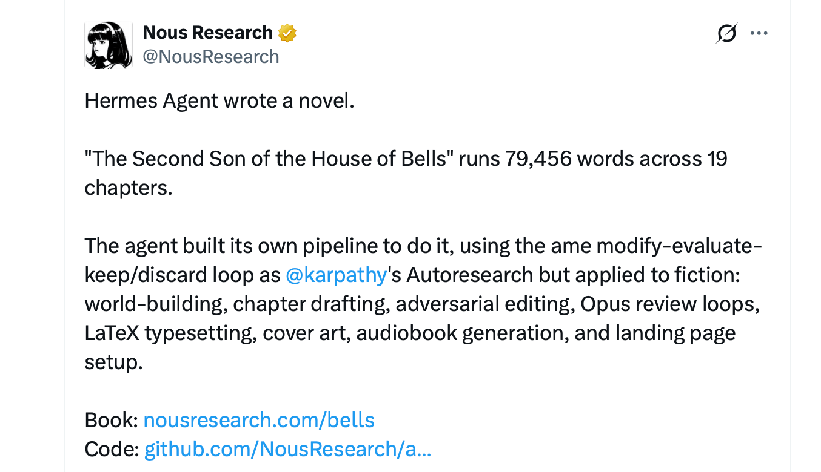The image size is (821, 472).
Task: Click the gold verified badge
Action: point(287,33)
